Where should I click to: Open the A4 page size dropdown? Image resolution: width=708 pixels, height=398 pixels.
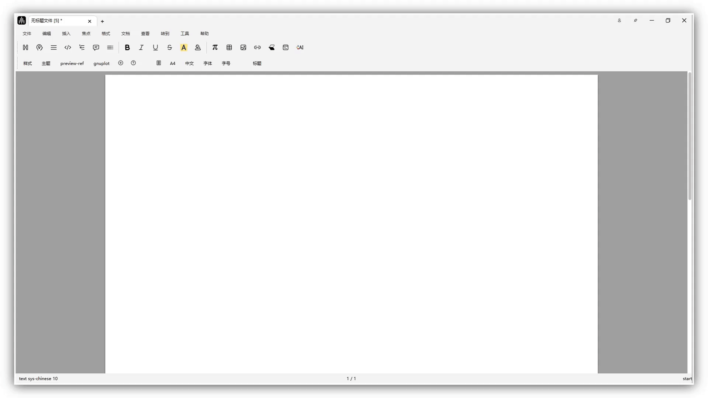(x=173, y=63)
